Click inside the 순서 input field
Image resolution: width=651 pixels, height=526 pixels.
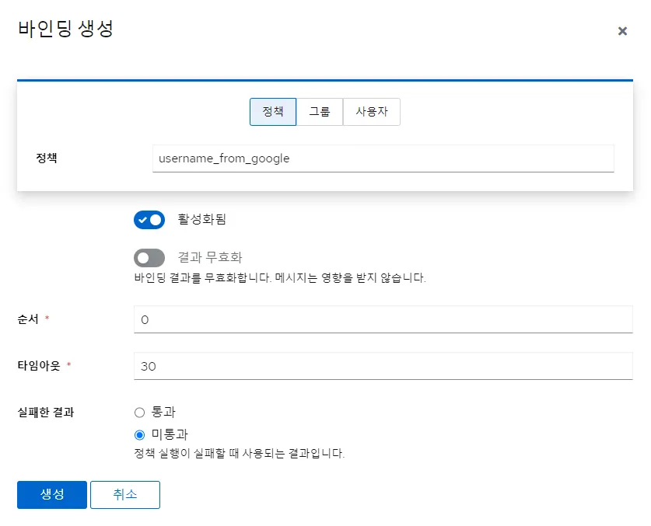point(383,319)
